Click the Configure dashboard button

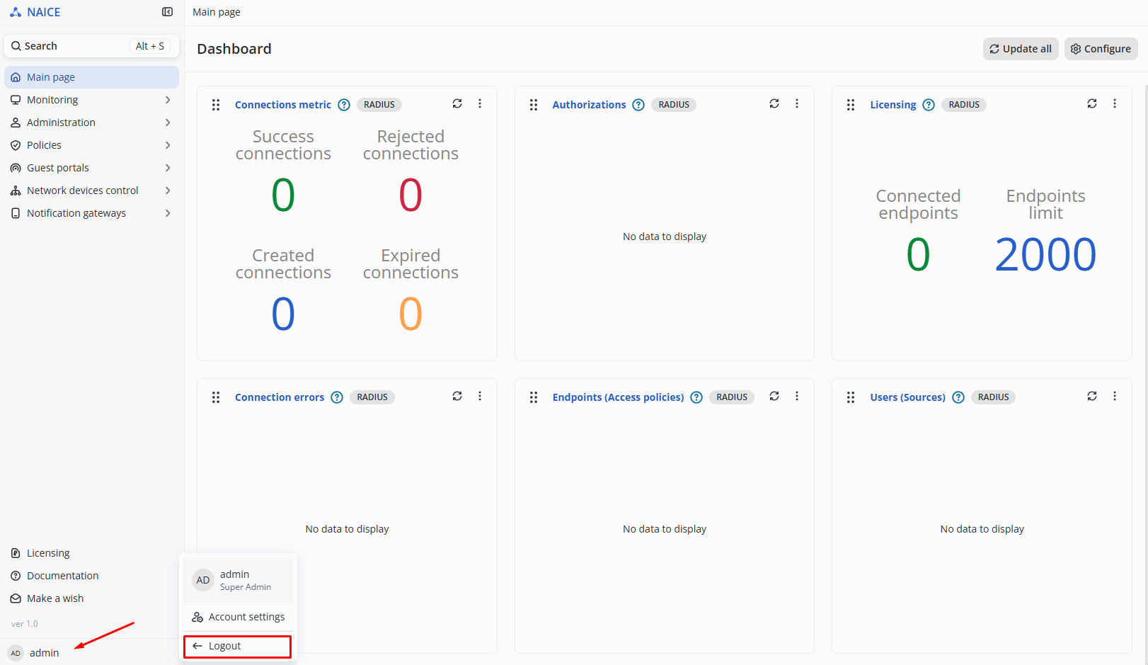[x=1101, y=49]
